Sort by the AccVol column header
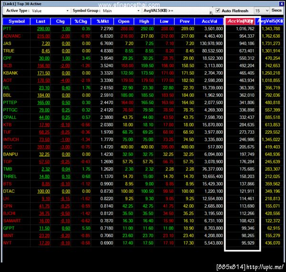Image resolution: width=286 pixels, height=272 pixels. coord(209,21)
